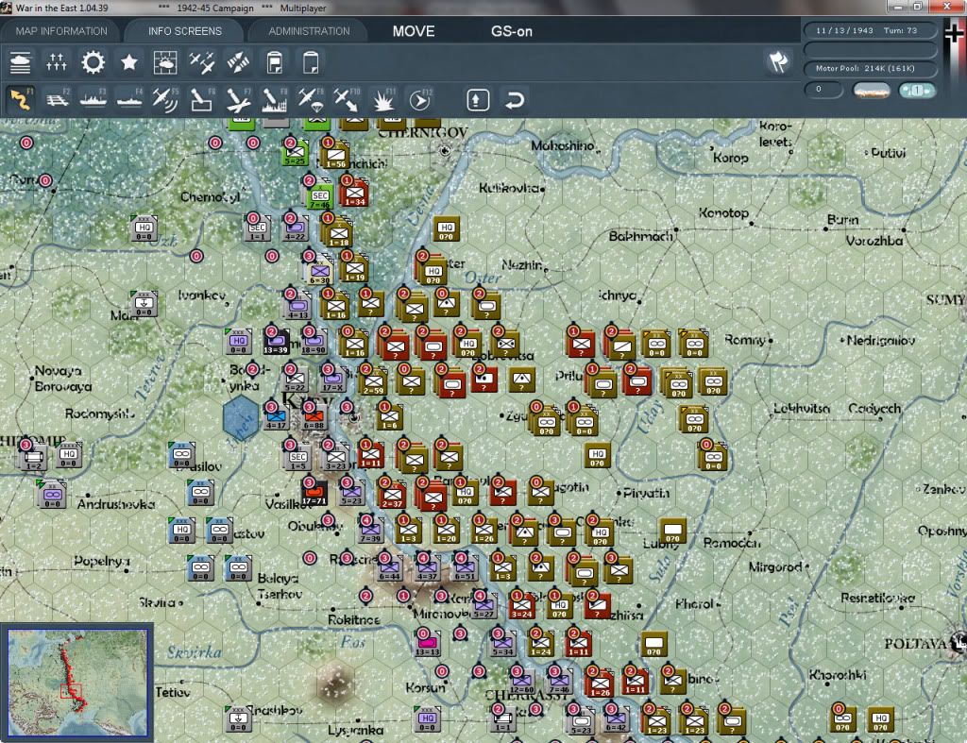Select the red Soviet counter 3=24
This screenshot has height=743, width=967.
pyautogui.click(x=521, y=605)
